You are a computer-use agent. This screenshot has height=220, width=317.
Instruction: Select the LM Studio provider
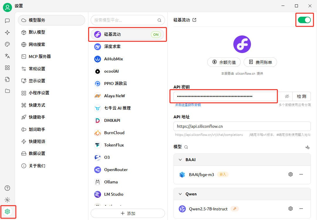pos(127,194)
